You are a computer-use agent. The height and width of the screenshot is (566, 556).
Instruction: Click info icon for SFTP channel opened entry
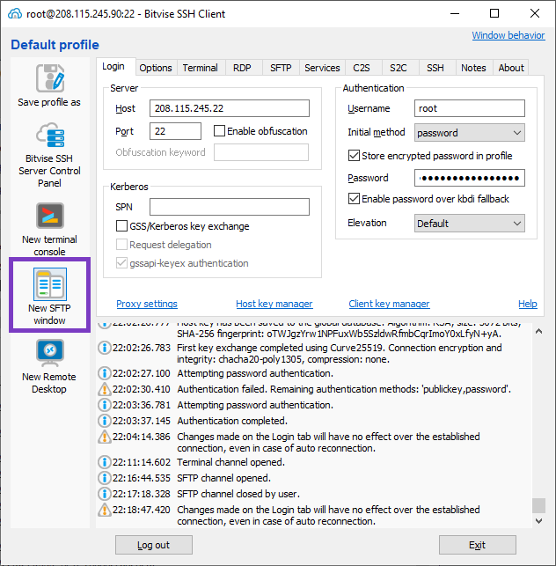[105, 478]
